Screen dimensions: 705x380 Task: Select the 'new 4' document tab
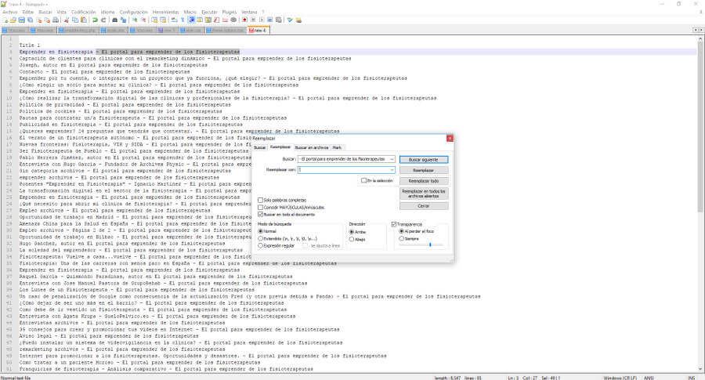pyautogui.click(x=258, y=30)
